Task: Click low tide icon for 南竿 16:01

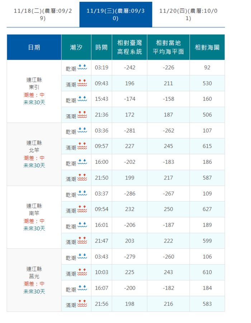Action: click(82, 225)
